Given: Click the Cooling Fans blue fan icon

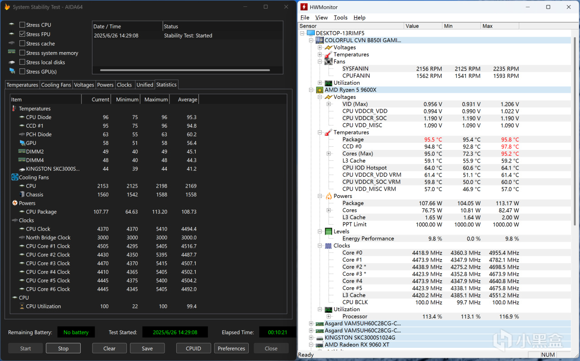Looking at the screenshot, I should click(15, 178).
